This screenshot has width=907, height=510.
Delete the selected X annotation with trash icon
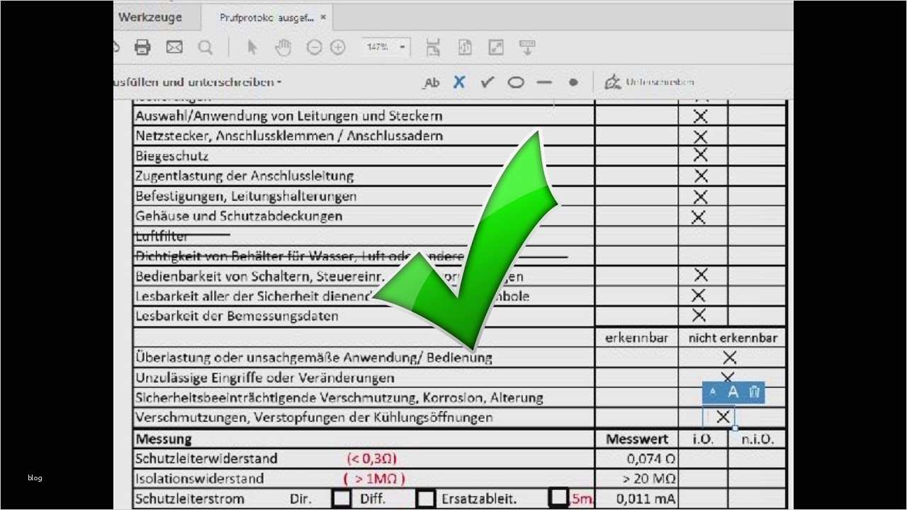pyautogui.click(x=754, y=392)
